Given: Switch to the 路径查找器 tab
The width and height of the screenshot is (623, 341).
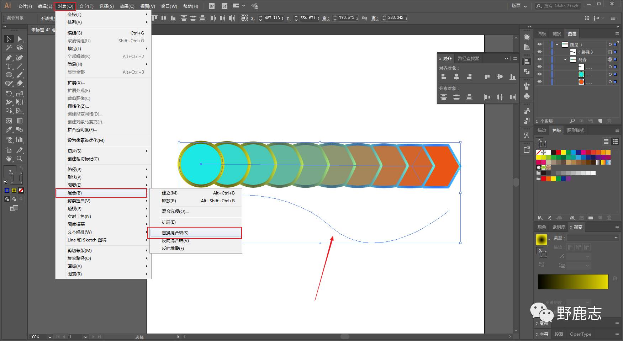Looking at the screenshot, I should point(468,58).
